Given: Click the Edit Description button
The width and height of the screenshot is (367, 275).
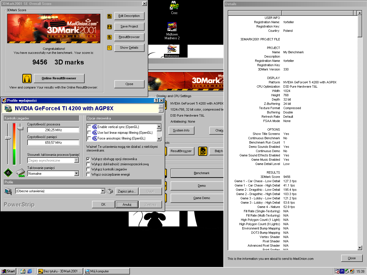Looking at the screenshot, I should [x=129, y=16].
